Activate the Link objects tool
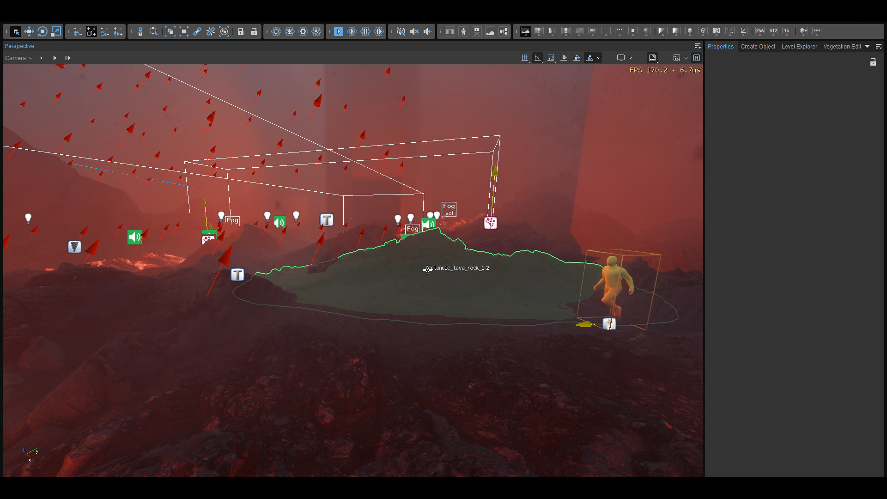887x499 pixels. 197,31
